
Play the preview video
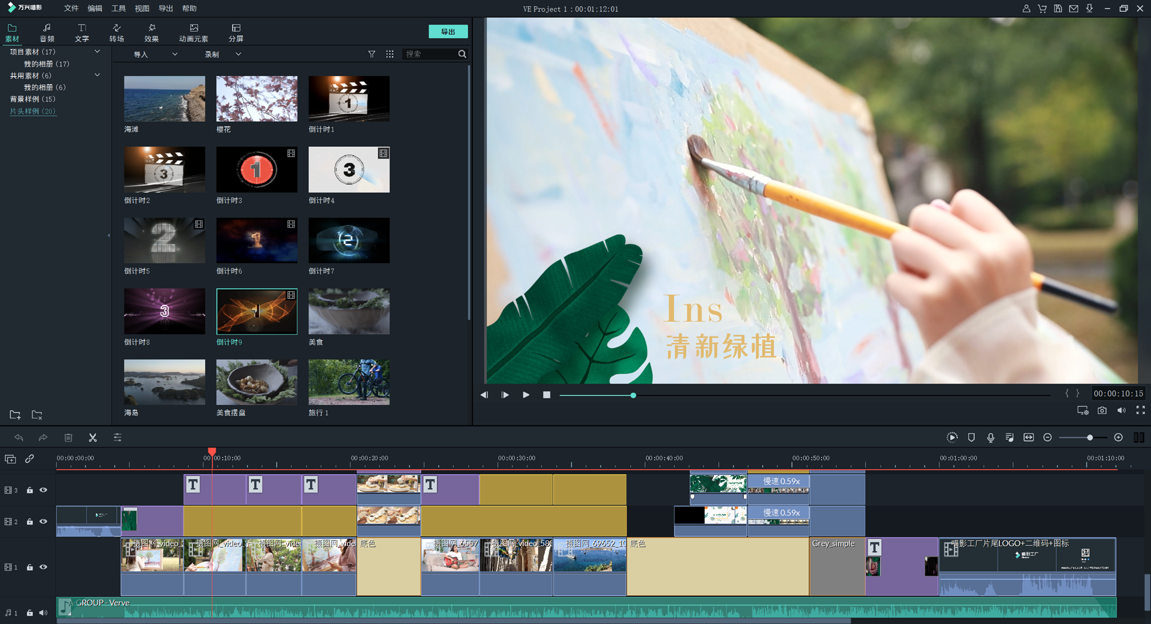tap(526, 395)
